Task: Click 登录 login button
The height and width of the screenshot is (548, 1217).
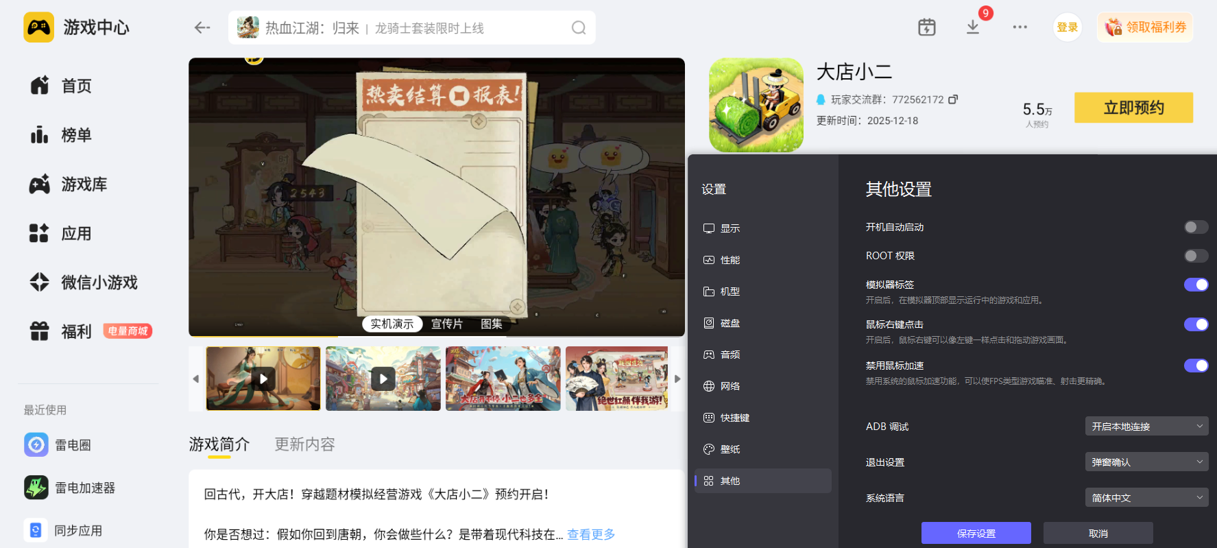Action: click(1068, 27)
